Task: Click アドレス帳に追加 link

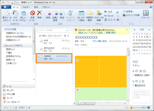Action: [99, 41]
